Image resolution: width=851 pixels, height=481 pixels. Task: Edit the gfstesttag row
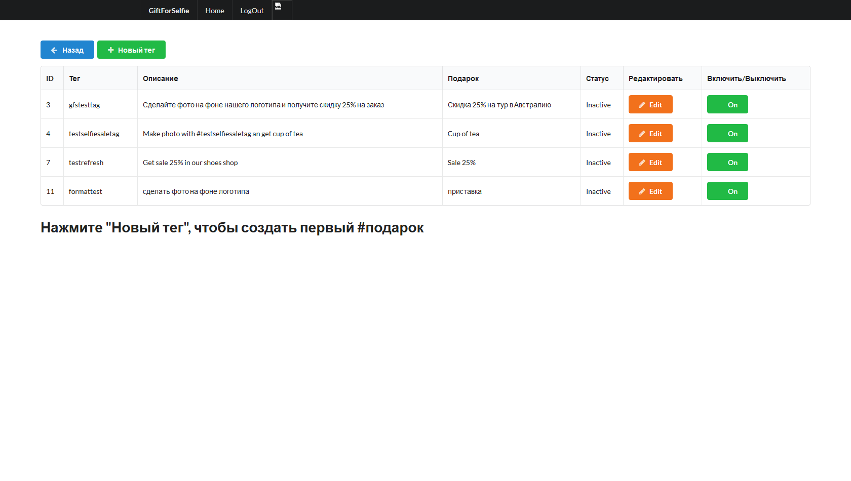pyautogui.click(x=650, y=105)
